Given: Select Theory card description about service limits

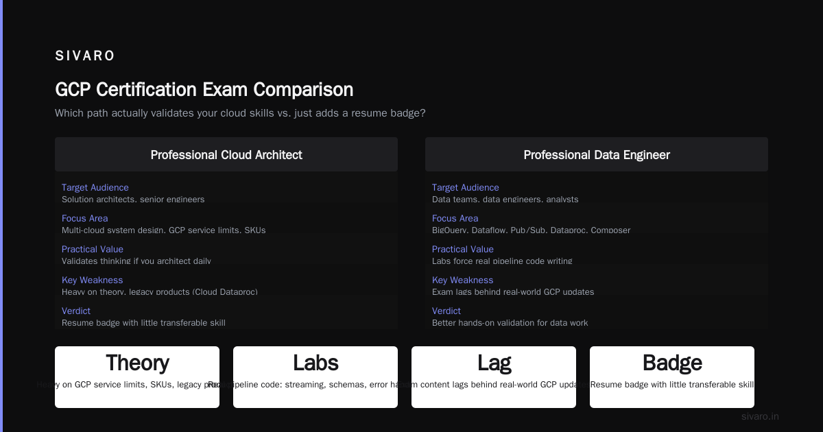Looking at the screenshot, I should [x=137, y=385].
